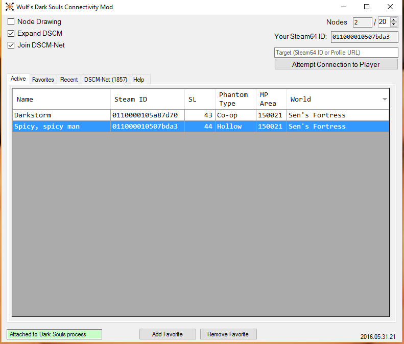Open the Recent tab
This screenshot has width=404, height=344.
click(69, 80)
